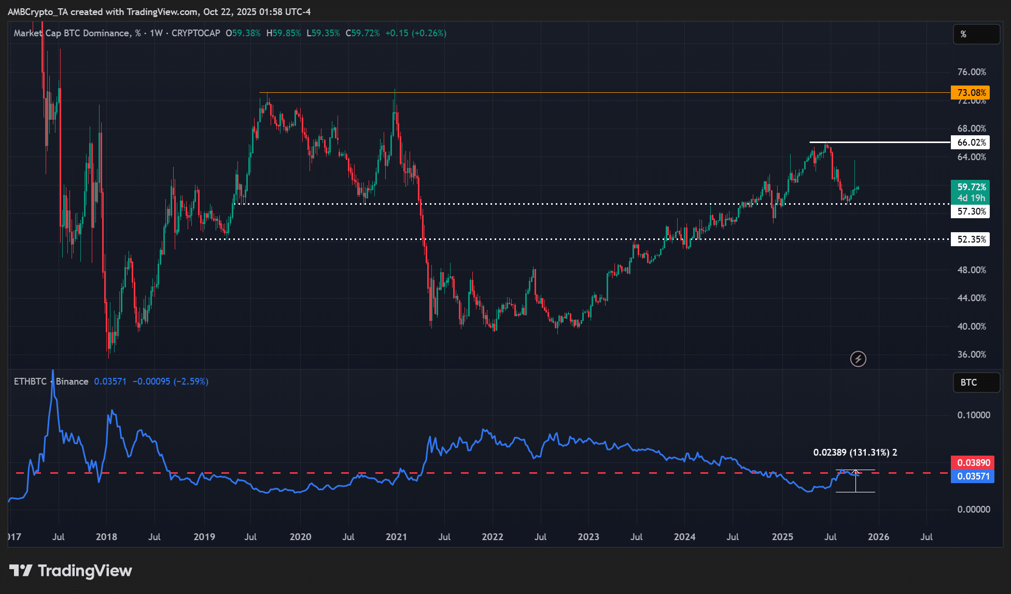
Task: Click the 0.02389 (131.31%) measurement label
Action: 855,452
